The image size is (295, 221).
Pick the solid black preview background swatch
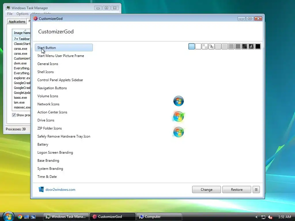click(258, 46)
